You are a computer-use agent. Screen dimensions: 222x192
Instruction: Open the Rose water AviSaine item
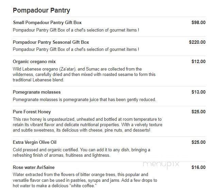click(34, 168)
